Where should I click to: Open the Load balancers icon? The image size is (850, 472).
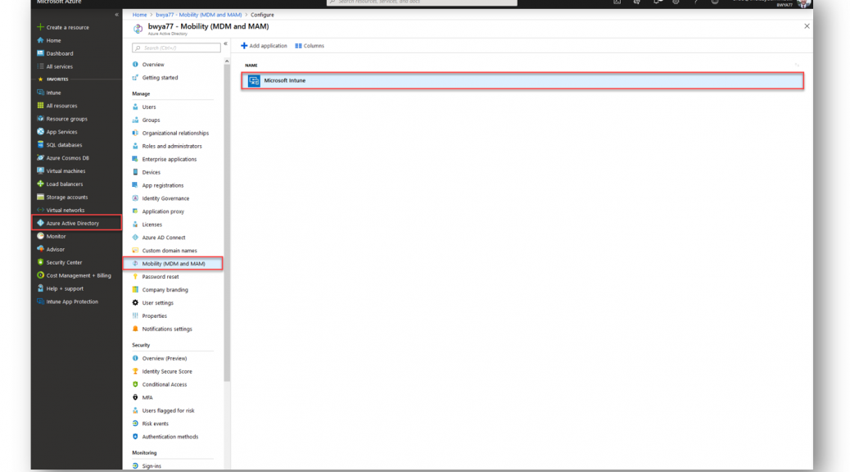point(40,184)
